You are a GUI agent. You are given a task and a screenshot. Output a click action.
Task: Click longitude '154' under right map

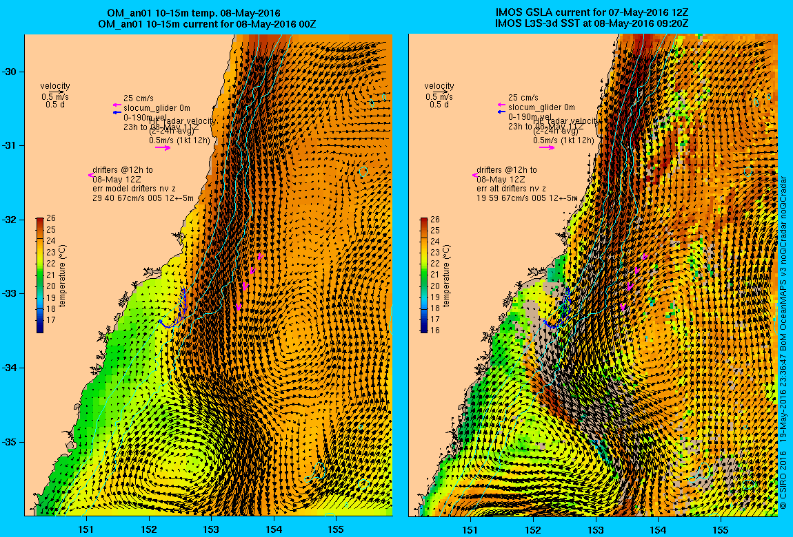(x=658, y=529)
